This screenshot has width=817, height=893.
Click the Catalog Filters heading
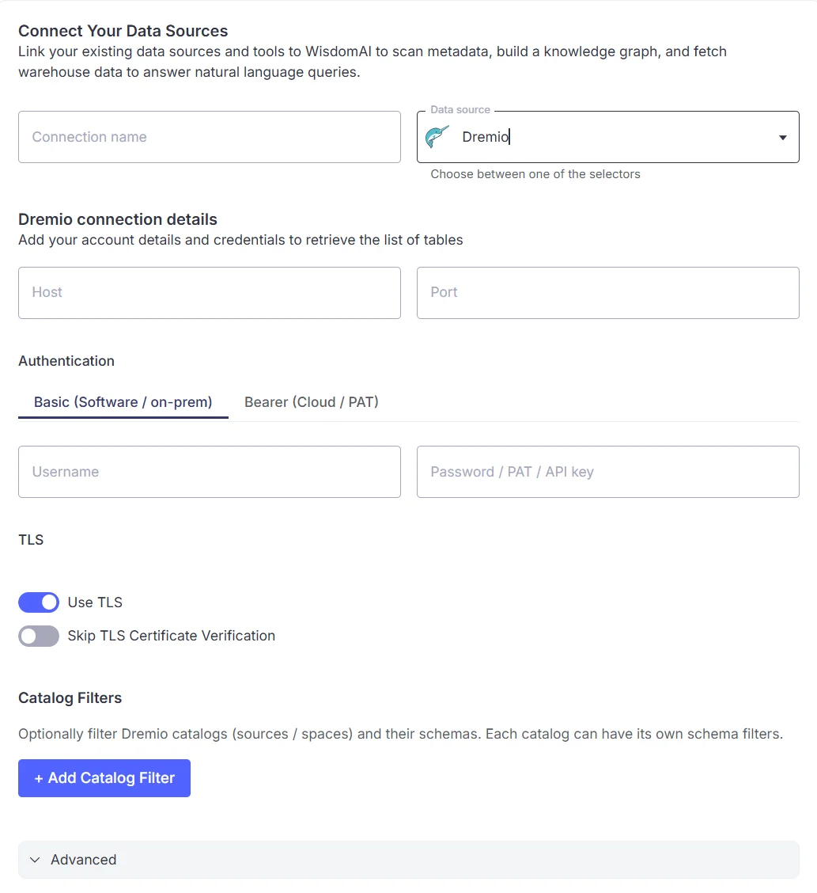[70, 697]
